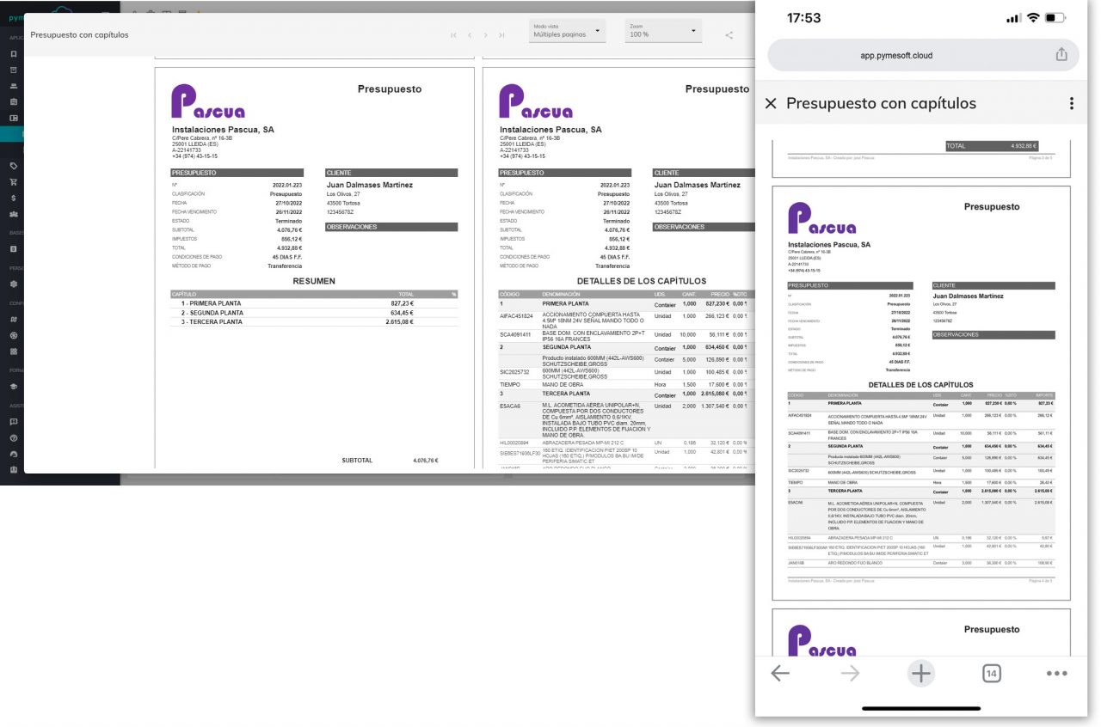Tap the plus icon in Safari's bottom toolbar

coord(920,673)
